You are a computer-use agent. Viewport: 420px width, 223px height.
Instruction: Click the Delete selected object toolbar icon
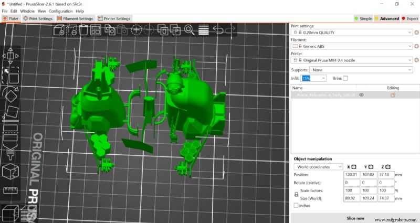(x=71, y=30)
